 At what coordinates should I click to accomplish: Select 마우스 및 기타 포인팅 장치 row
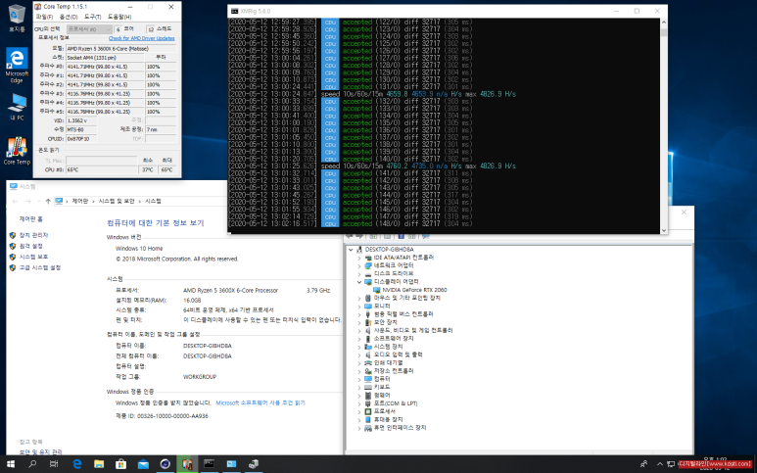(406, 299)
